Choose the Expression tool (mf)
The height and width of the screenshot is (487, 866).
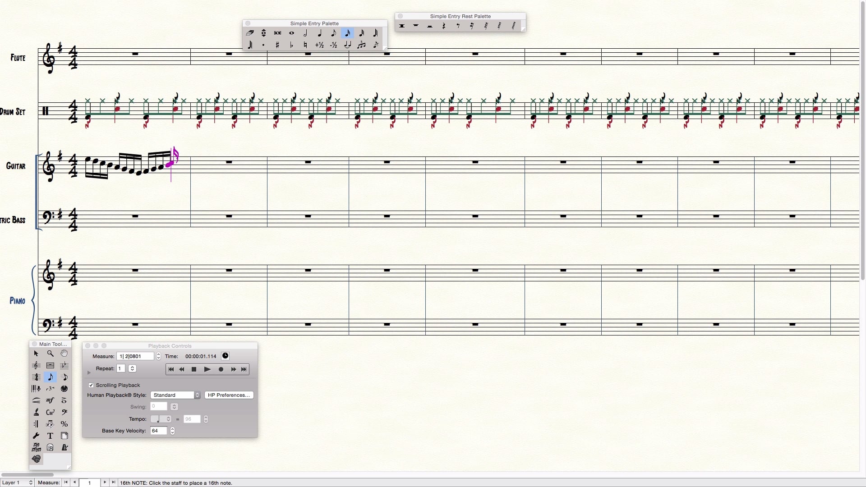pos(50,400)
